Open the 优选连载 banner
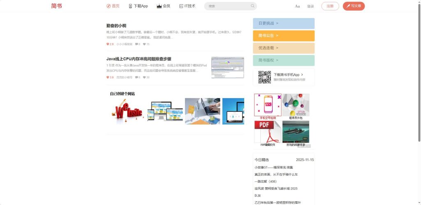421x205 pixels. 284,48
